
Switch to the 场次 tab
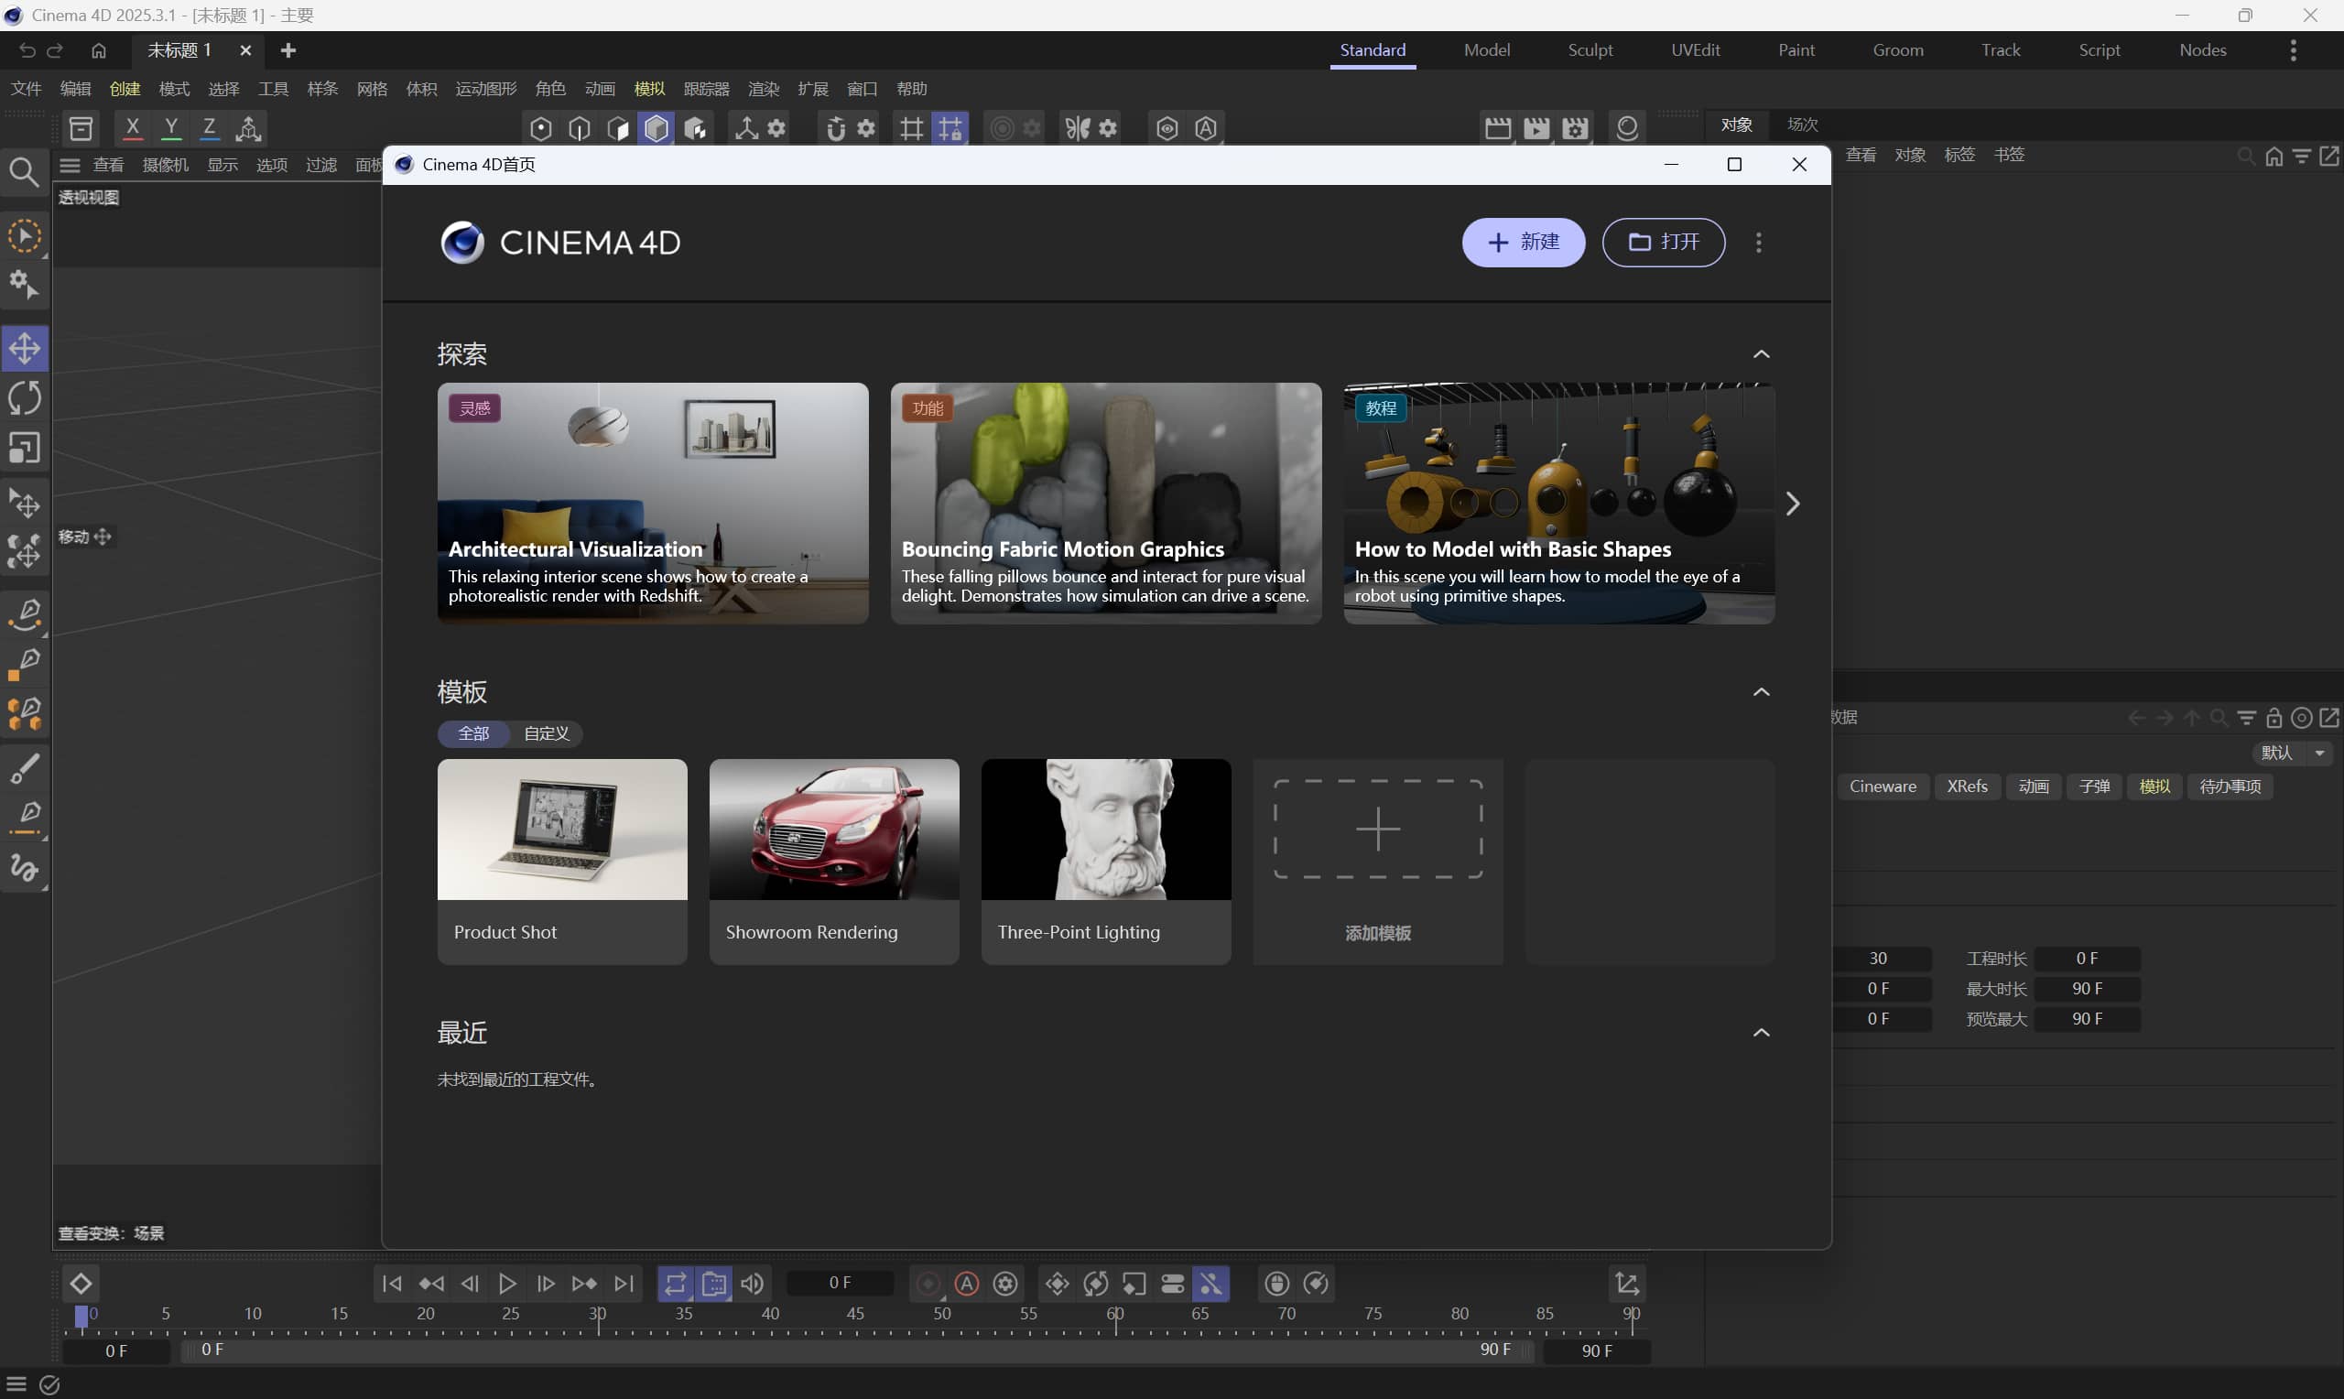pos(1802,125)
